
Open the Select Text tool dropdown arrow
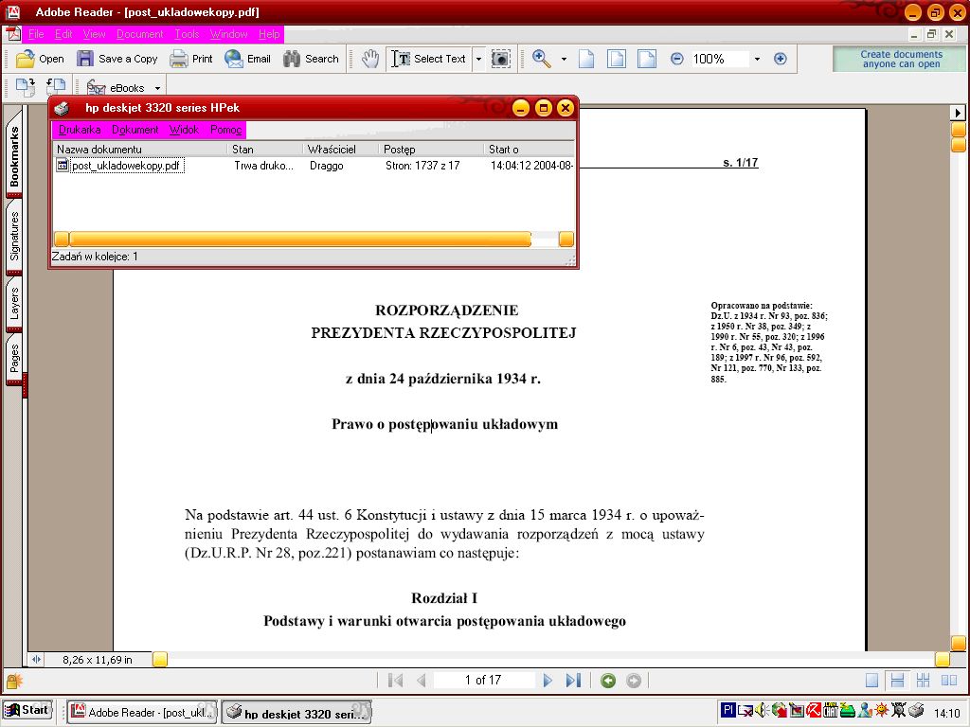pos(478,59)
